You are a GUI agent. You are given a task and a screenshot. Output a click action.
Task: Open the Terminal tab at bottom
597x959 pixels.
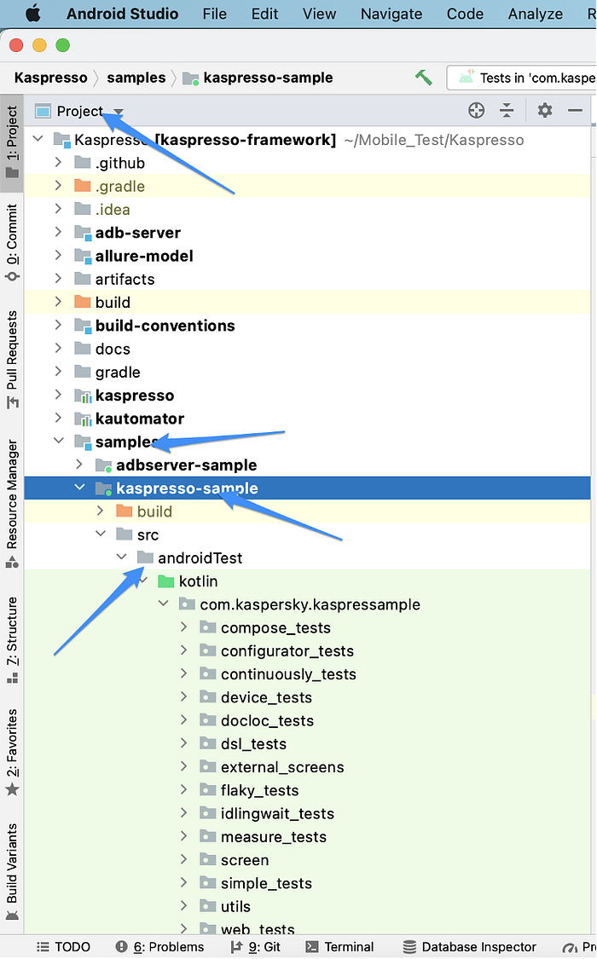point(339,947)
